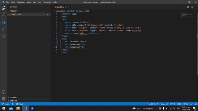Collapse the PROJECT1 folder section
The height and width of the screenshot is (111, 198).
[x=14, y=11]
